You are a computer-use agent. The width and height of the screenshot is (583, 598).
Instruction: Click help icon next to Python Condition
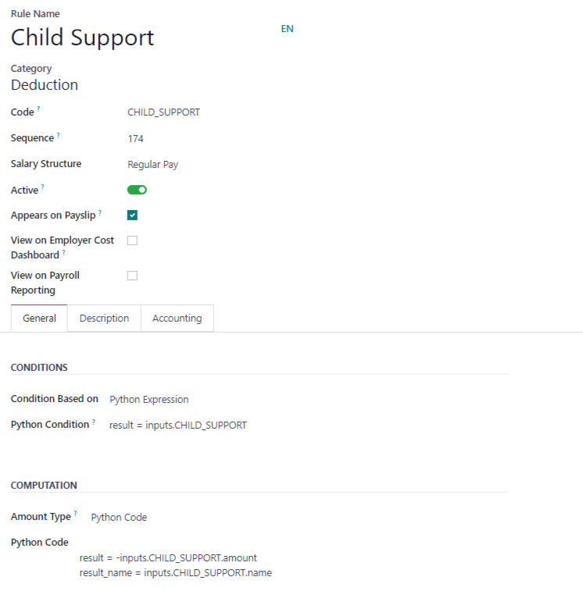94,422
